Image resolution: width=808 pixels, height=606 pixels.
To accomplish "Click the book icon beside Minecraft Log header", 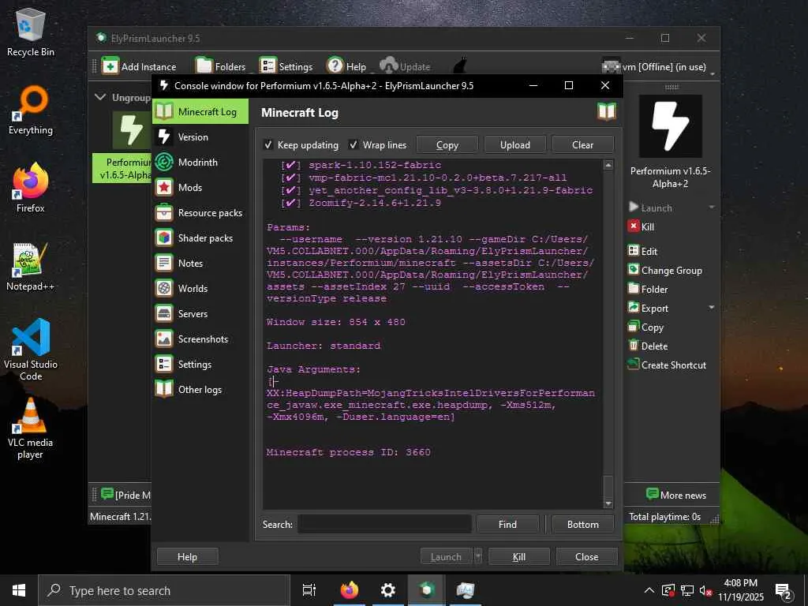I will tap(607, 111).
